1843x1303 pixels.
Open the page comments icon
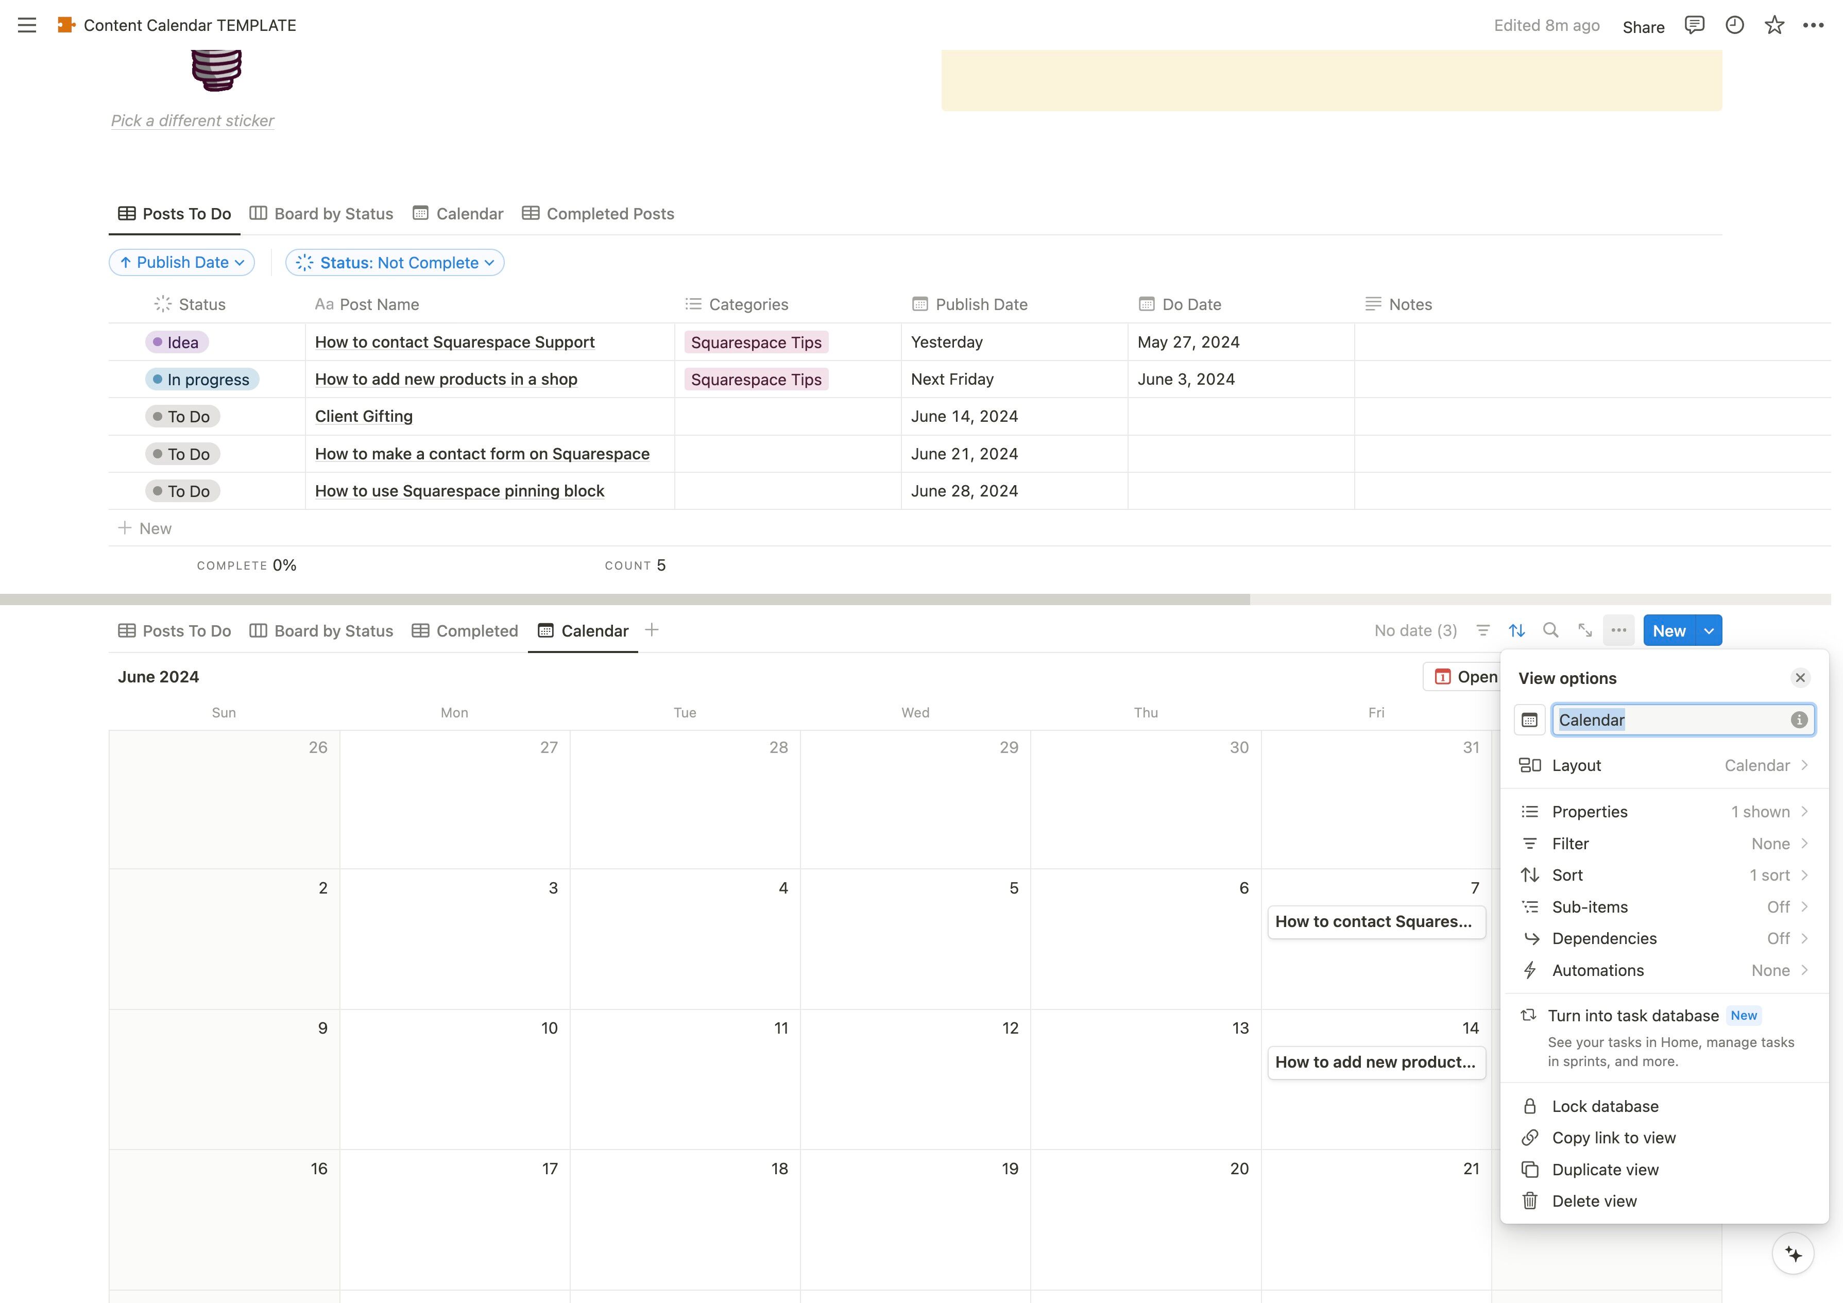point(1694,25)
